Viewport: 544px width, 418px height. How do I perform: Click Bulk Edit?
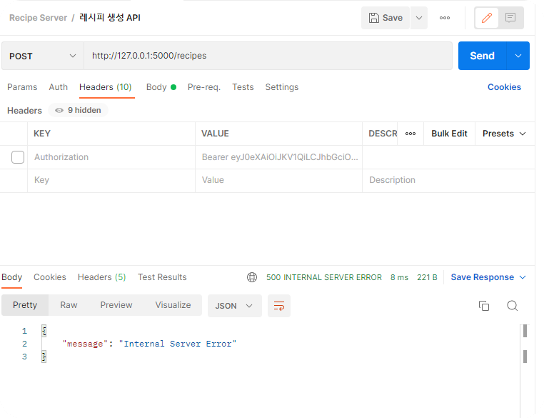[449, 134]
